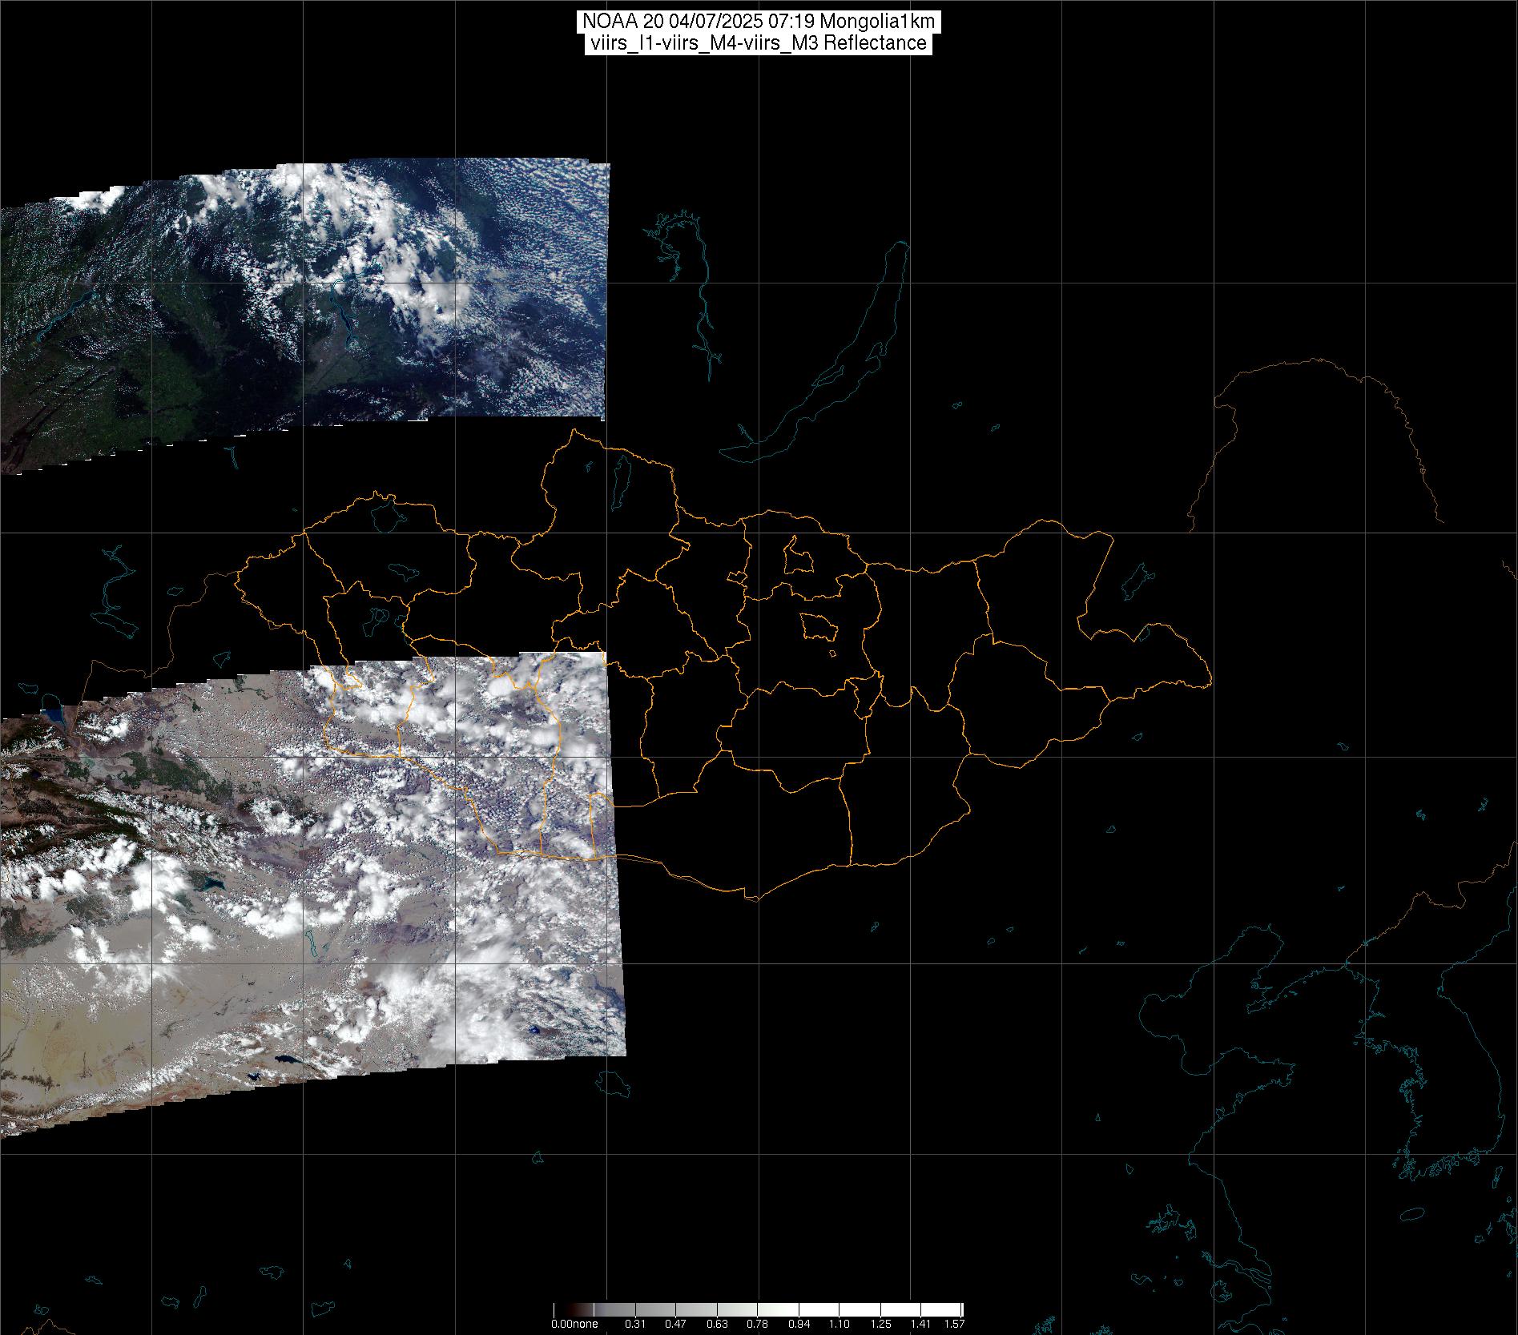The width and height of the screenshot is (1518, 1335).
Task: Click the "1.57" colorbar label
Action: point(954,1324)
